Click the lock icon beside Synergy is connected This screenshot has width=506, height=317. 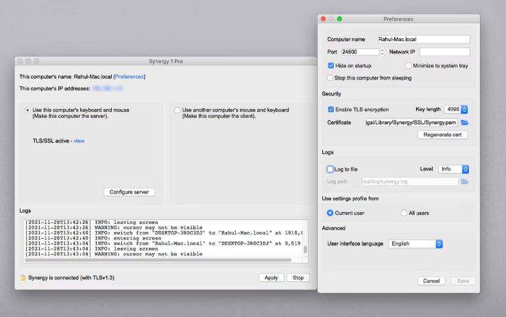click(x=23, y=278)
